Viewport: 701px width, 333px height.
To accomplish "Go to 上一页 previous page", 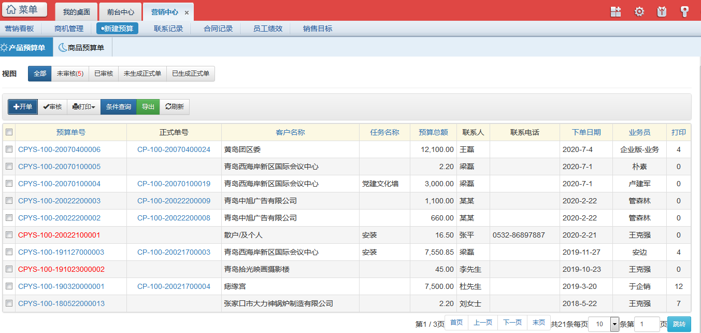I will coord(483,323).
